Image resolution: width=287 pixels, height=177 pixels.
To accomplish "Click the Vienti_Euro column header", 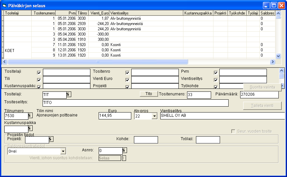I will click(x=99, y=13).
